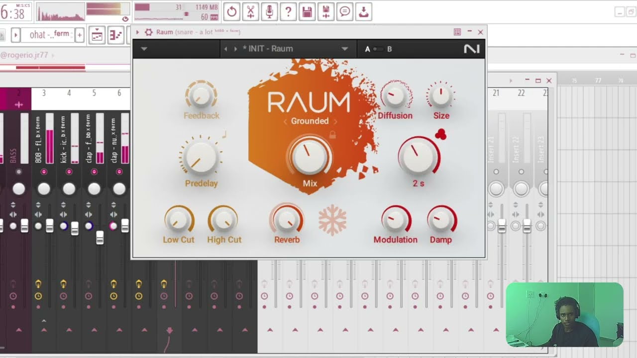The height and width of the screenshot is (358, 637).
Task: Open the playlist view icon
Action: click(97, 35)
